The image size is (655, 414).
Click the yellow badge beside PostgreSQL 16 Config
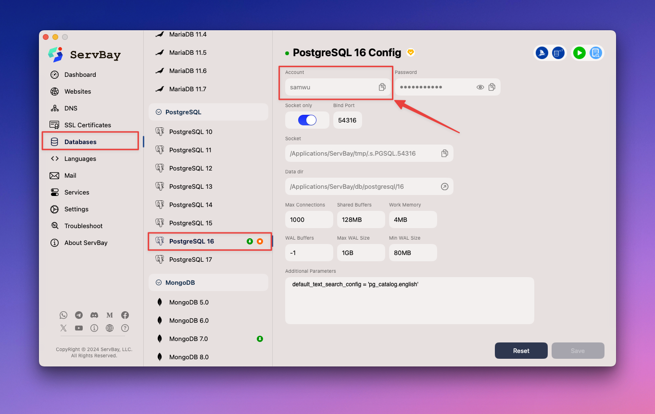pyautogui.click(x=411, y=52)
